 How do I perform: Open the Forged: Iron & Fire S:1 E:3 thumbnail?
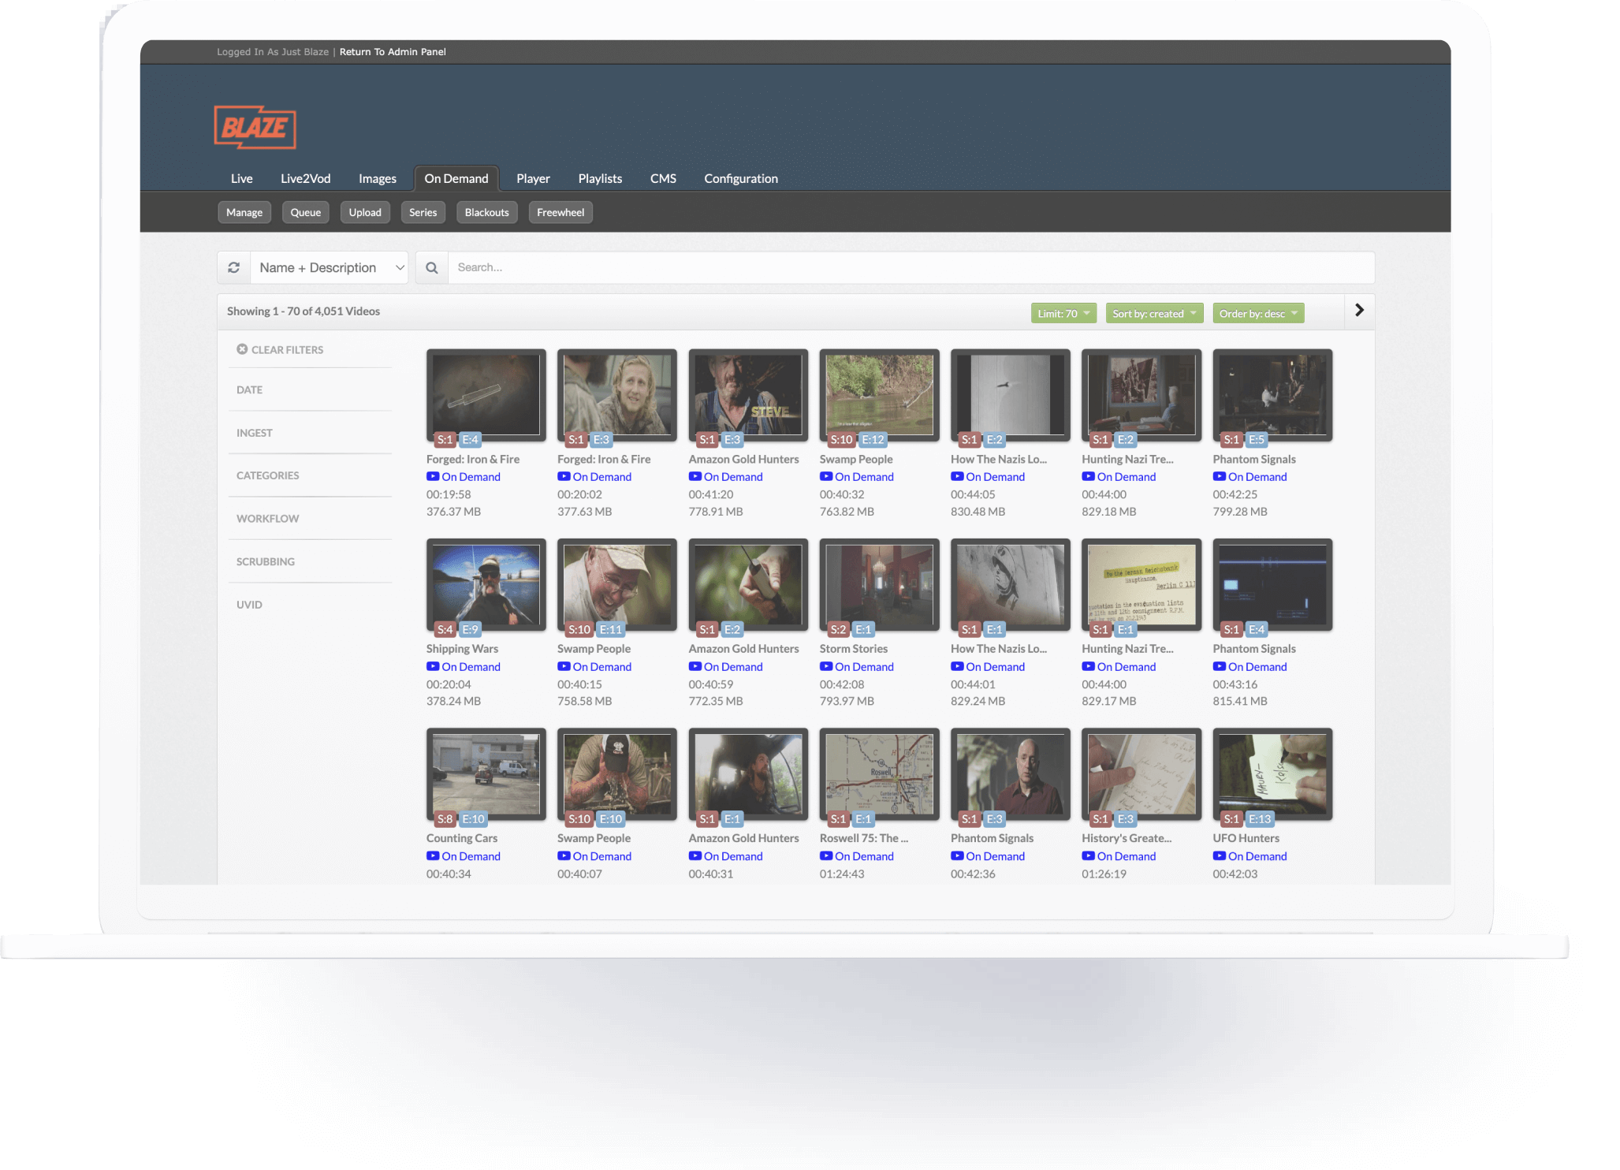tap(617, 395)
